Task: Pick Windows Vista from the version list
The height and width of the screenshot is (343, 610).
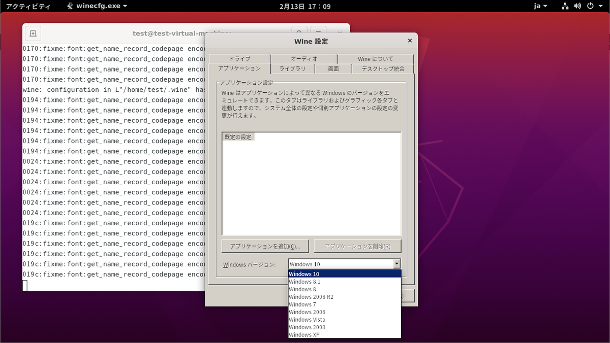Action: click(345, 320)
